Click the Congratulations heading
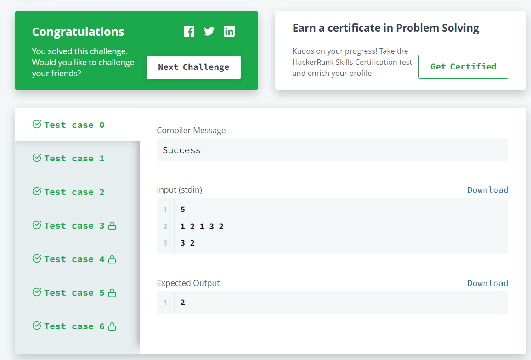 pos(78,32)
